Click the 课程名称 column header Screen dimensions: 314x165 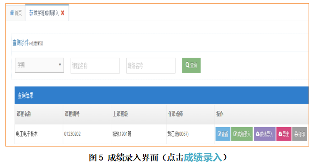(x=39, y=114)
